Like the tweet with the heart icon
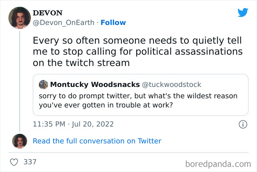This screenshot has width=257, height=172. point(15,162)
